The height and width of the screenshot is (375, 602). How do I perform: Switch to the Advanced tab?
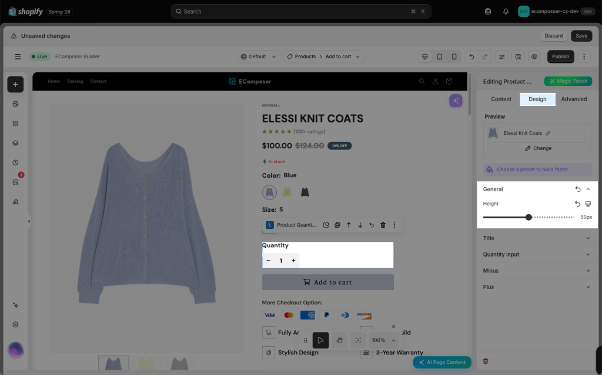pos(574,99)
